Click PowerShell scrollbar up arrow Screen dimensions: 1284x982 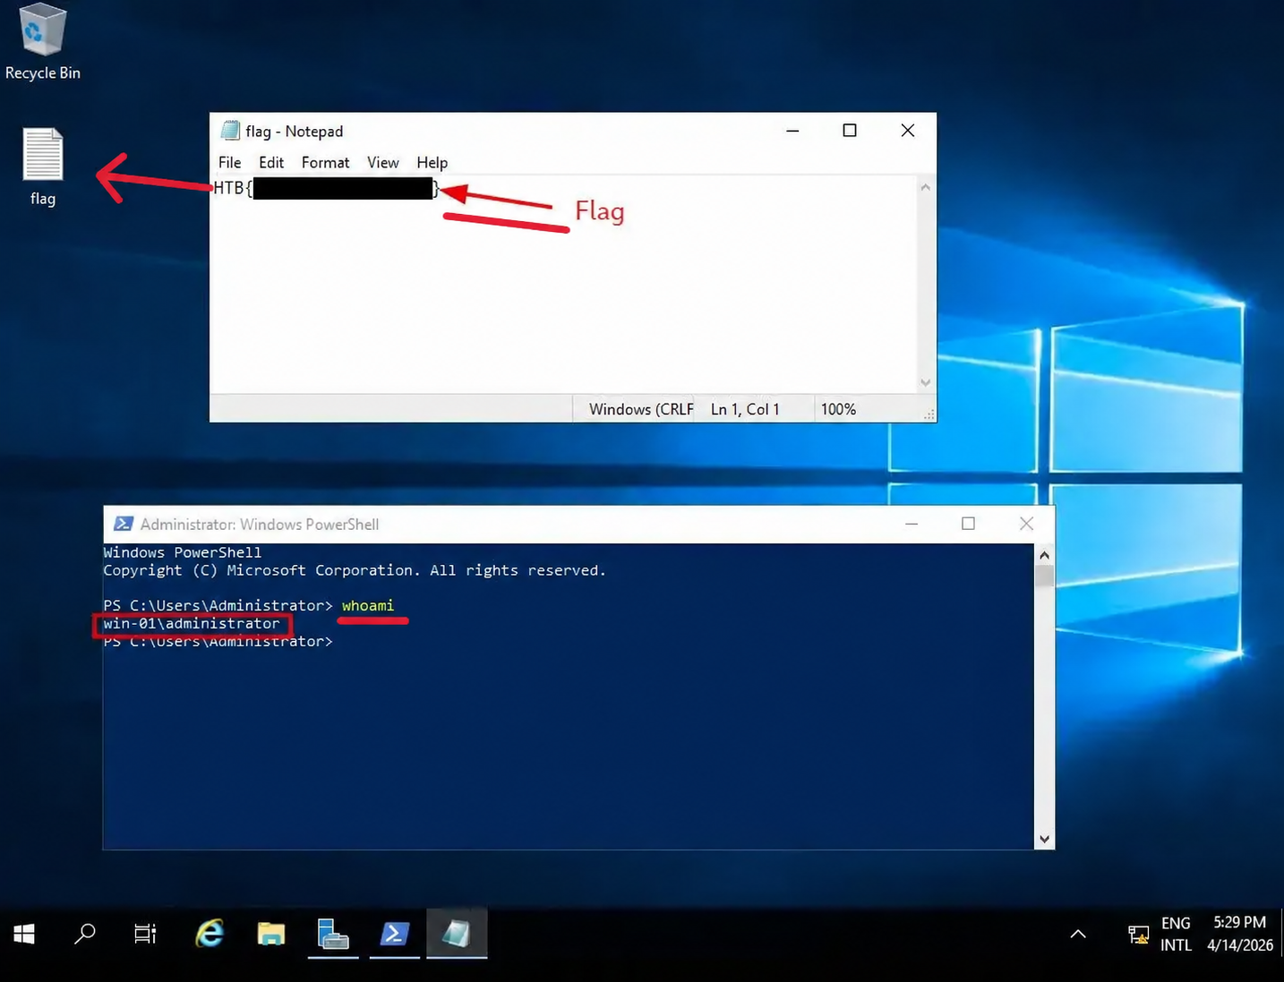[x=1044, y=555]
